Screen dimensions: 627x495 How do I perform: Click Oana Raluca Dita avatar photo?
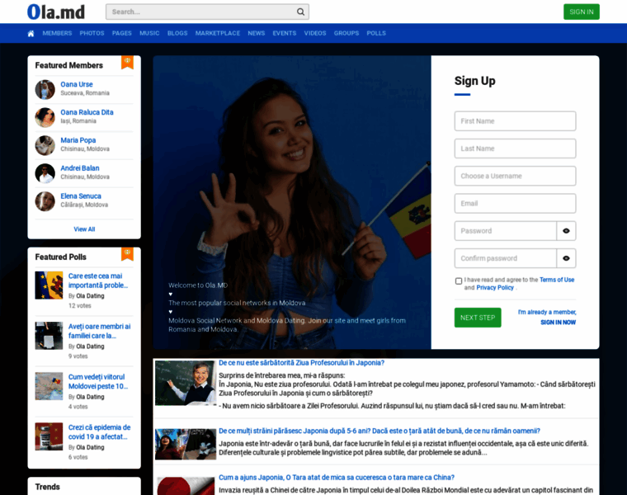[45, 117]
